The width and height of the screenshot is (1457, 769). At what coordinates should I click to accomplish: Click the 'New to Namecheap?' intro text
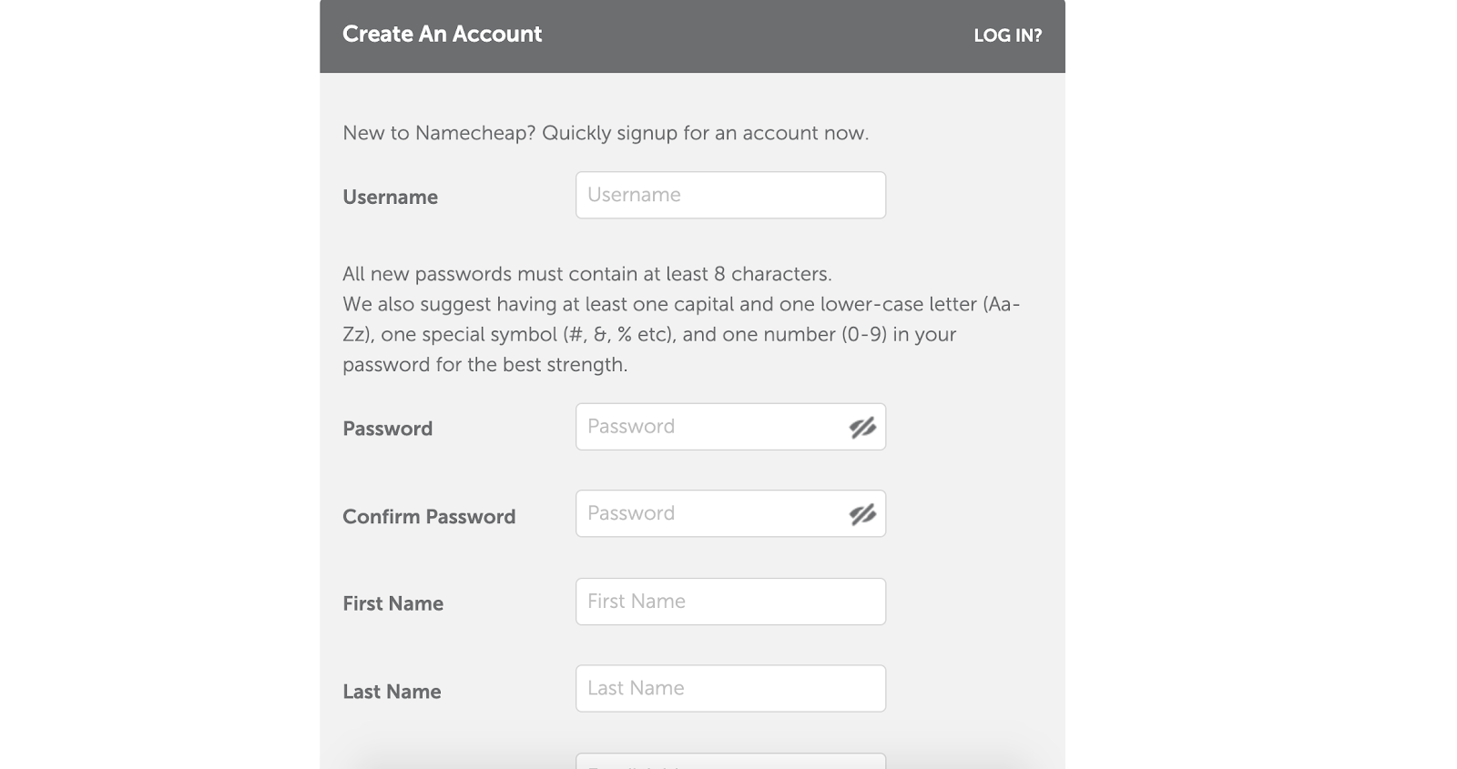[605, 133]
